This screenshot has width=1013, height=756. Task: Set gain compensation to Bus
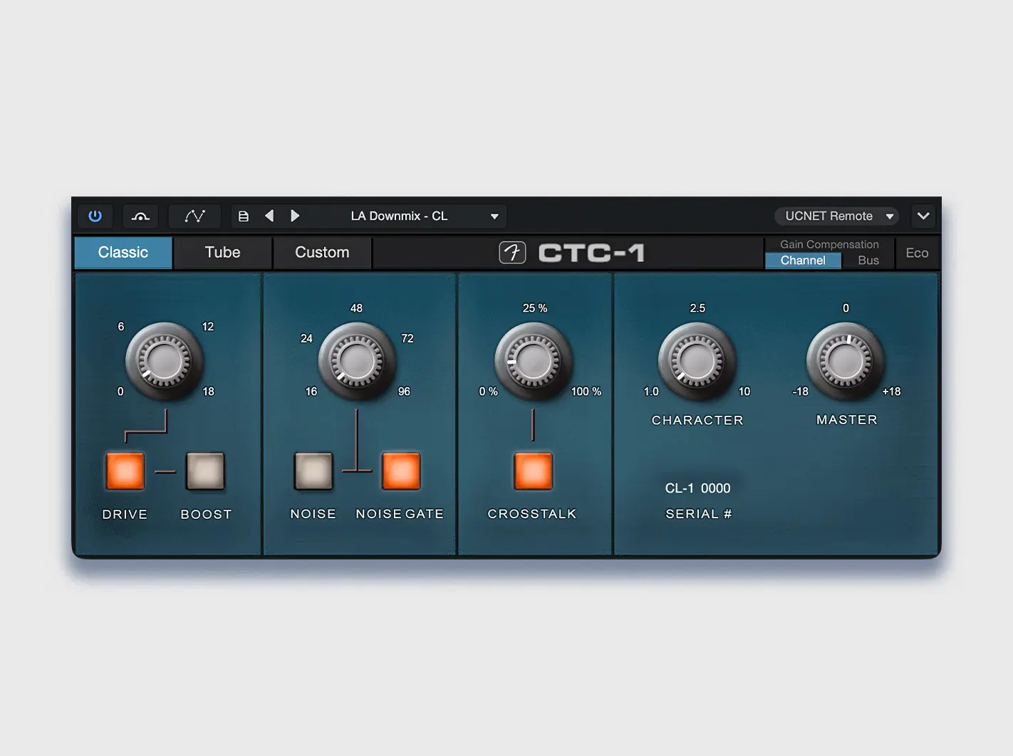pyautogui.click(x=868, y=261)
